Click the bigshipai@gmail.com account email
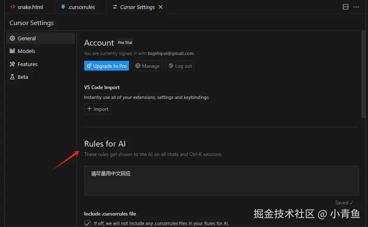The width and height of the screenshot is (368, 227). point(171,53)
